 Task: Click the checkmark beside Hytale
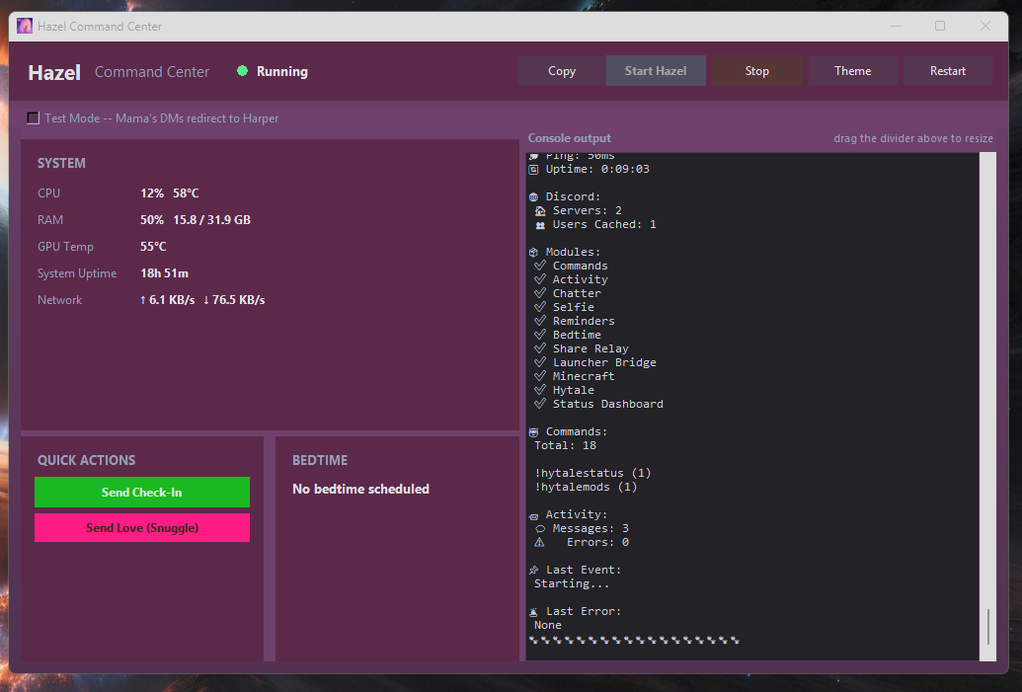pos(540,390)
